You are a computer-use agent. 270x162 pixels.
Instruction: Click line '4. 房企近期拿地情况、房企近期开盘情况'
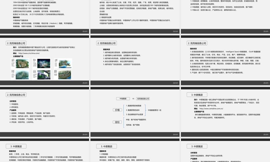point(119,62)
